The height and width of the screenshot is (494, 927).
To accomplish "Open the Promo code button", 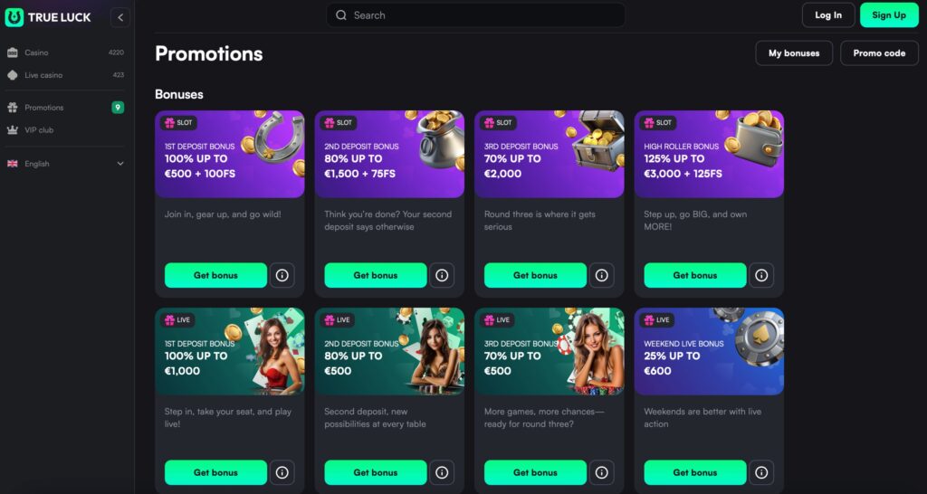I will [879, 53].
